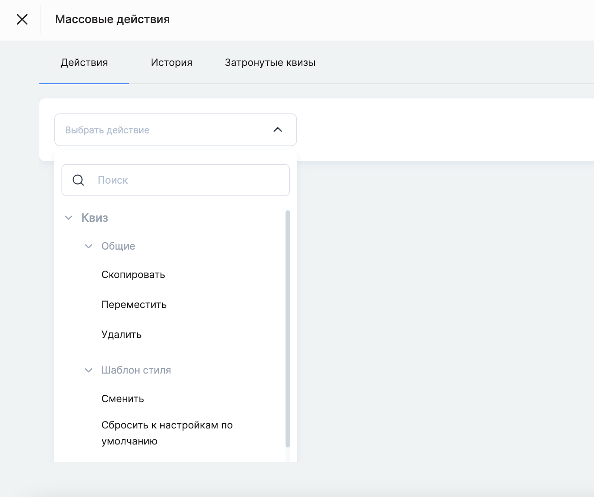Switch to the Действия tab
The height and width of the screenshot is (497, 594).
tap(84, 63)
